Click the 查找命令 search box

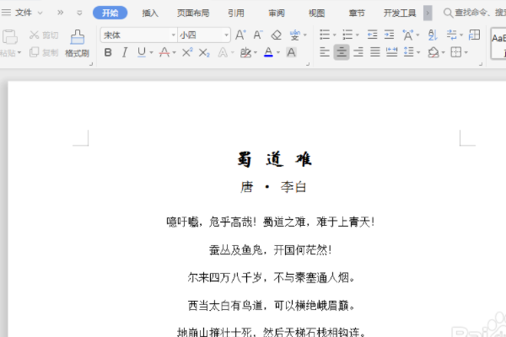[x=474, y=13]
